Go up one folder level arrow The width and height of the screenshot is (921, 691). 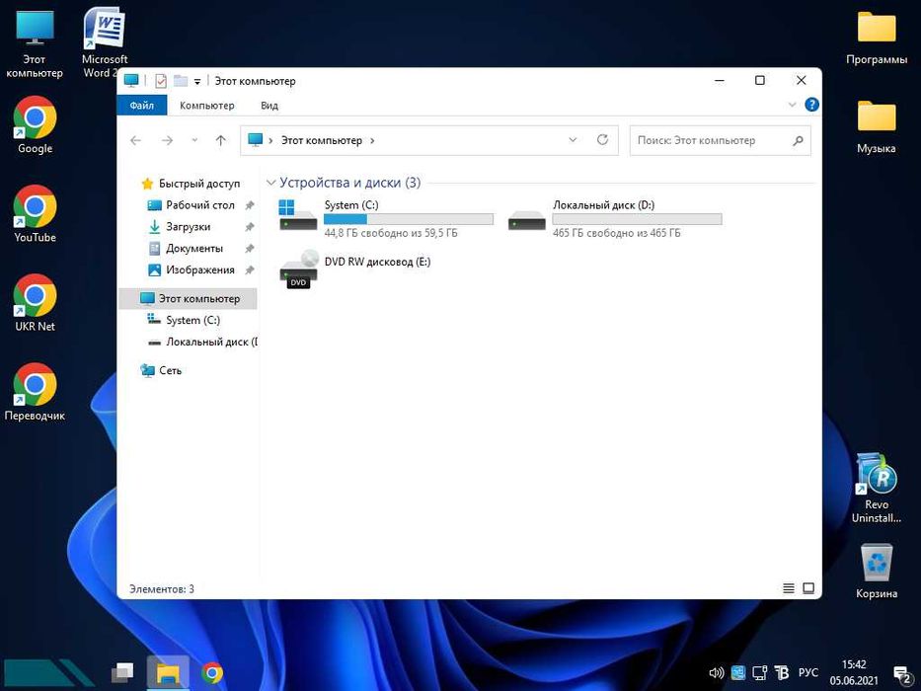click(x=220, y=140)
